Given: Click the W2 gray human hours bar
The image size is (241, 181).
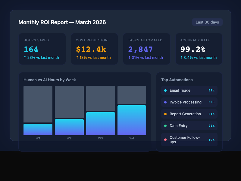Looking at the screenshot, I should click(69, 102).
